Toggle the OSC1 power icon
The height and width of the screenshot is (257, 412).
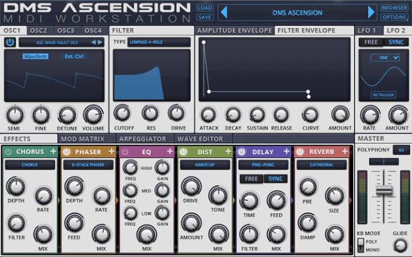pos(10,42)
